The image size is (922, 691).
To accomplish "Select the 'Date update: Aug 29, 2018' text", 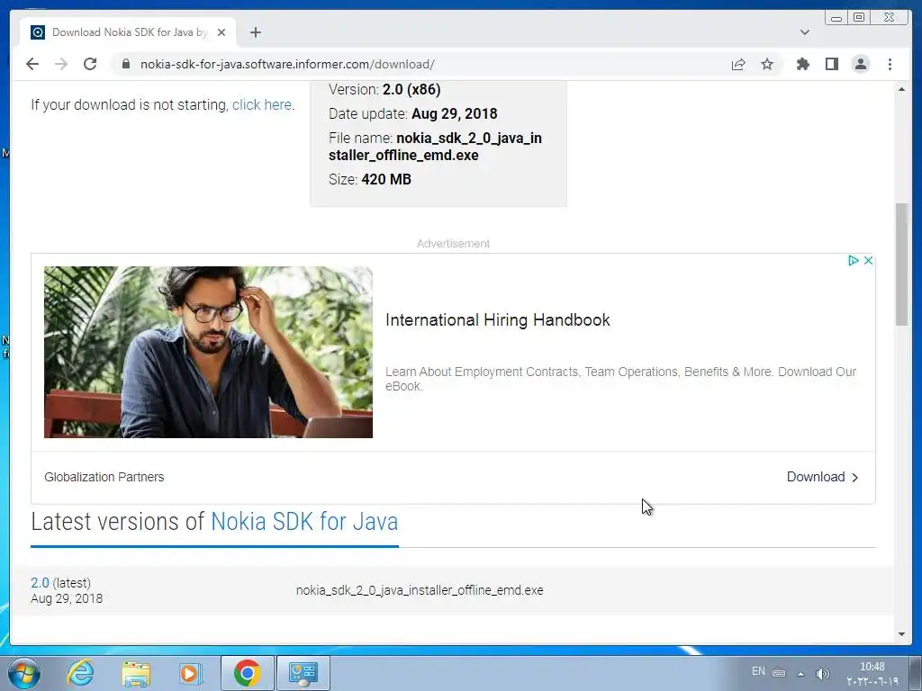I will tap(412, 113).
